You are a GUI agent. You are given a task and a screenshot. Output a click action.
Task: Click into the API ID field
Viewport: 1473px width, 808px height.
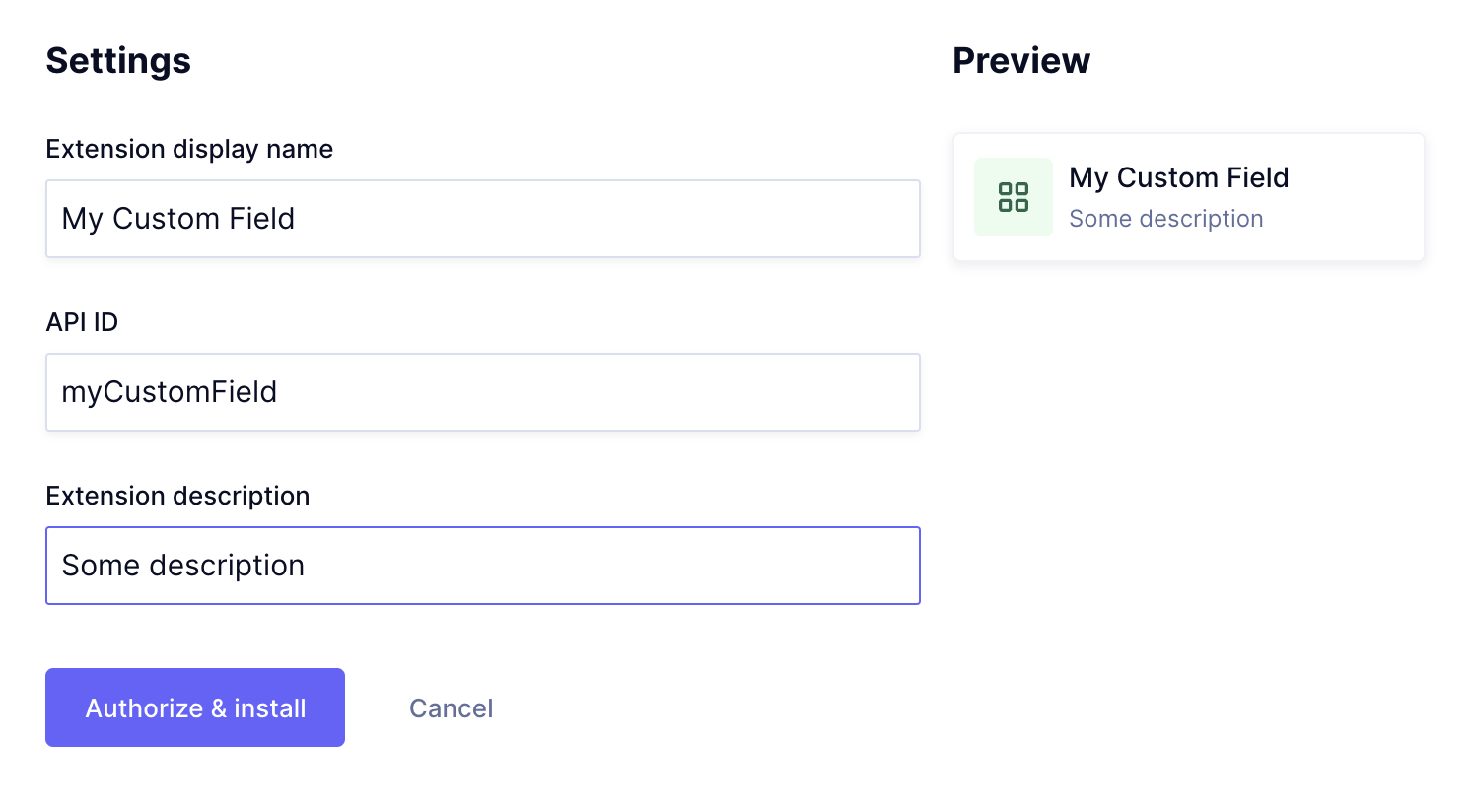click(x=482, y=392)
